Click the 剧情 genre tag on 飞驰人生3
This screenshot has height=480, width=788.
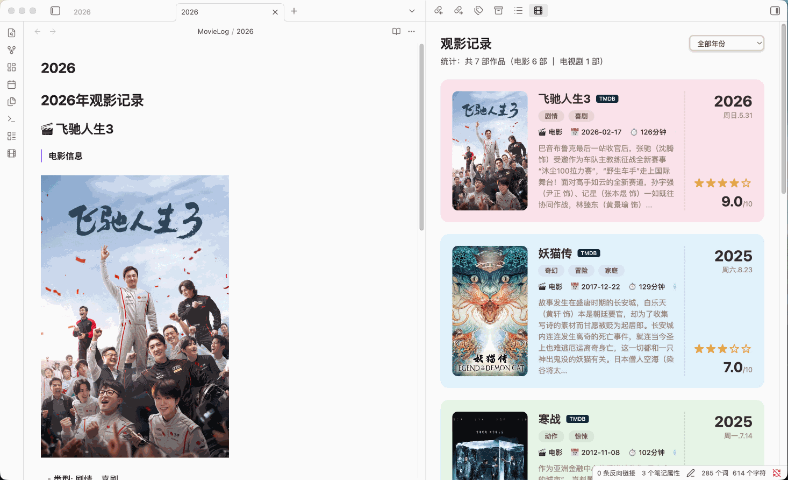coord(551,116)
